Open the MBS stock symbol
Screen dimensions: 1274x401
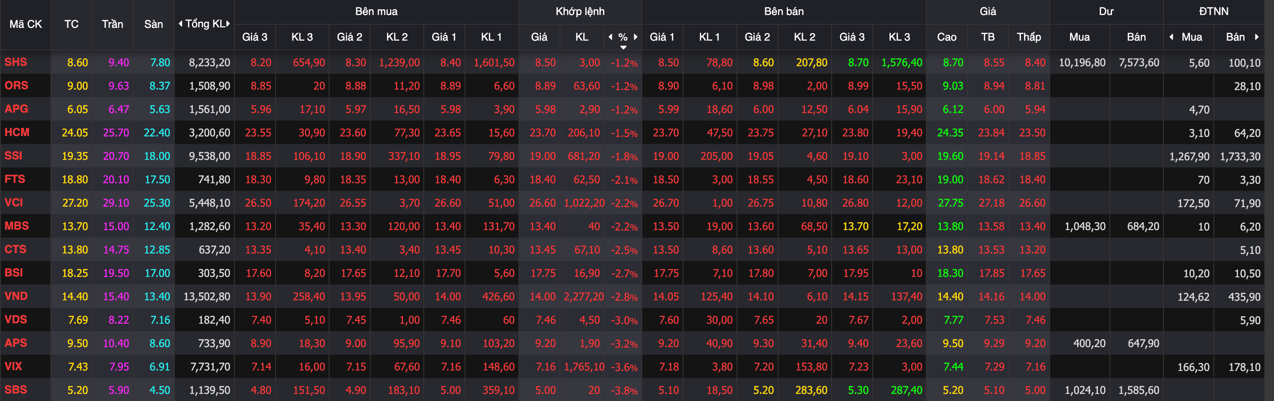click(x=17, y=226)
